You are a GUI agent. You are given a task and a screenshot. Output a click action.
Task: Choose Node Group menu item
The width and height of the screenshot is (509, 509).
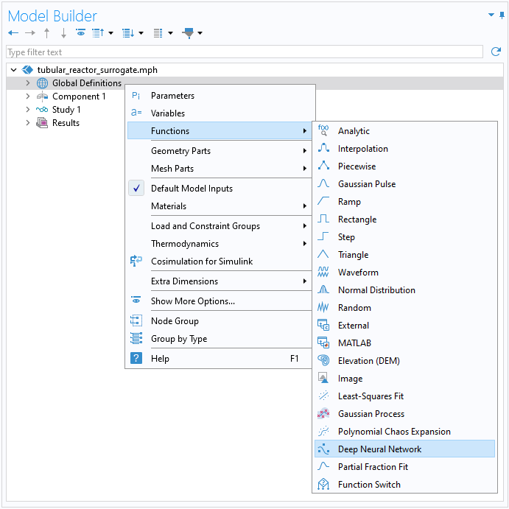click(220, 320)
